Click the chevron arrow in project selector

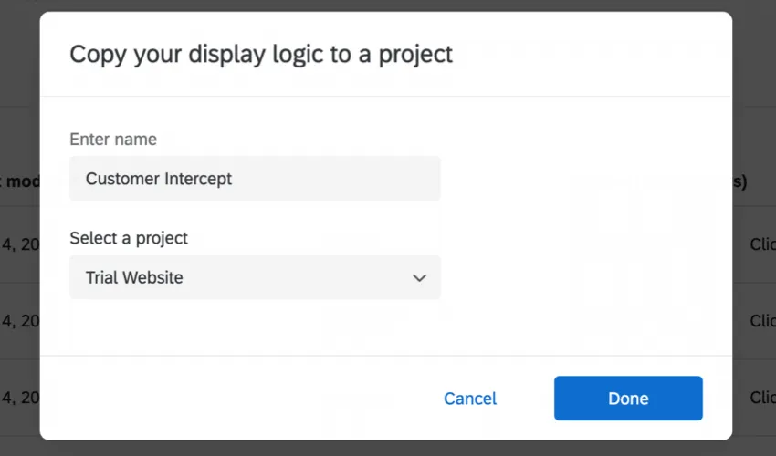click(419, 277)
